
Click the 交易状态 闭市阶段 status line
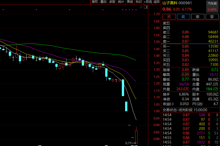click(x=185, y=110)
